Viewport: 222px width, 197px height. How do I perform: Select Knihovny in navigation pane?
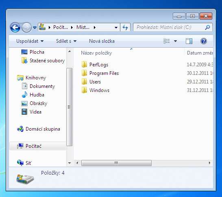click(36, 78)
